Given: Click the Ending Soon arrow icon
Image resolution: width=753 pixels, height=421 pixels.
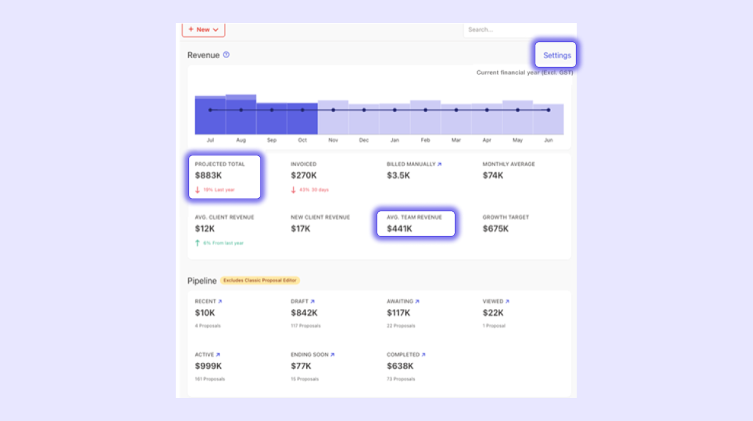Looking at the screenshot, I should pyautogui.click(x=332, y=355).
